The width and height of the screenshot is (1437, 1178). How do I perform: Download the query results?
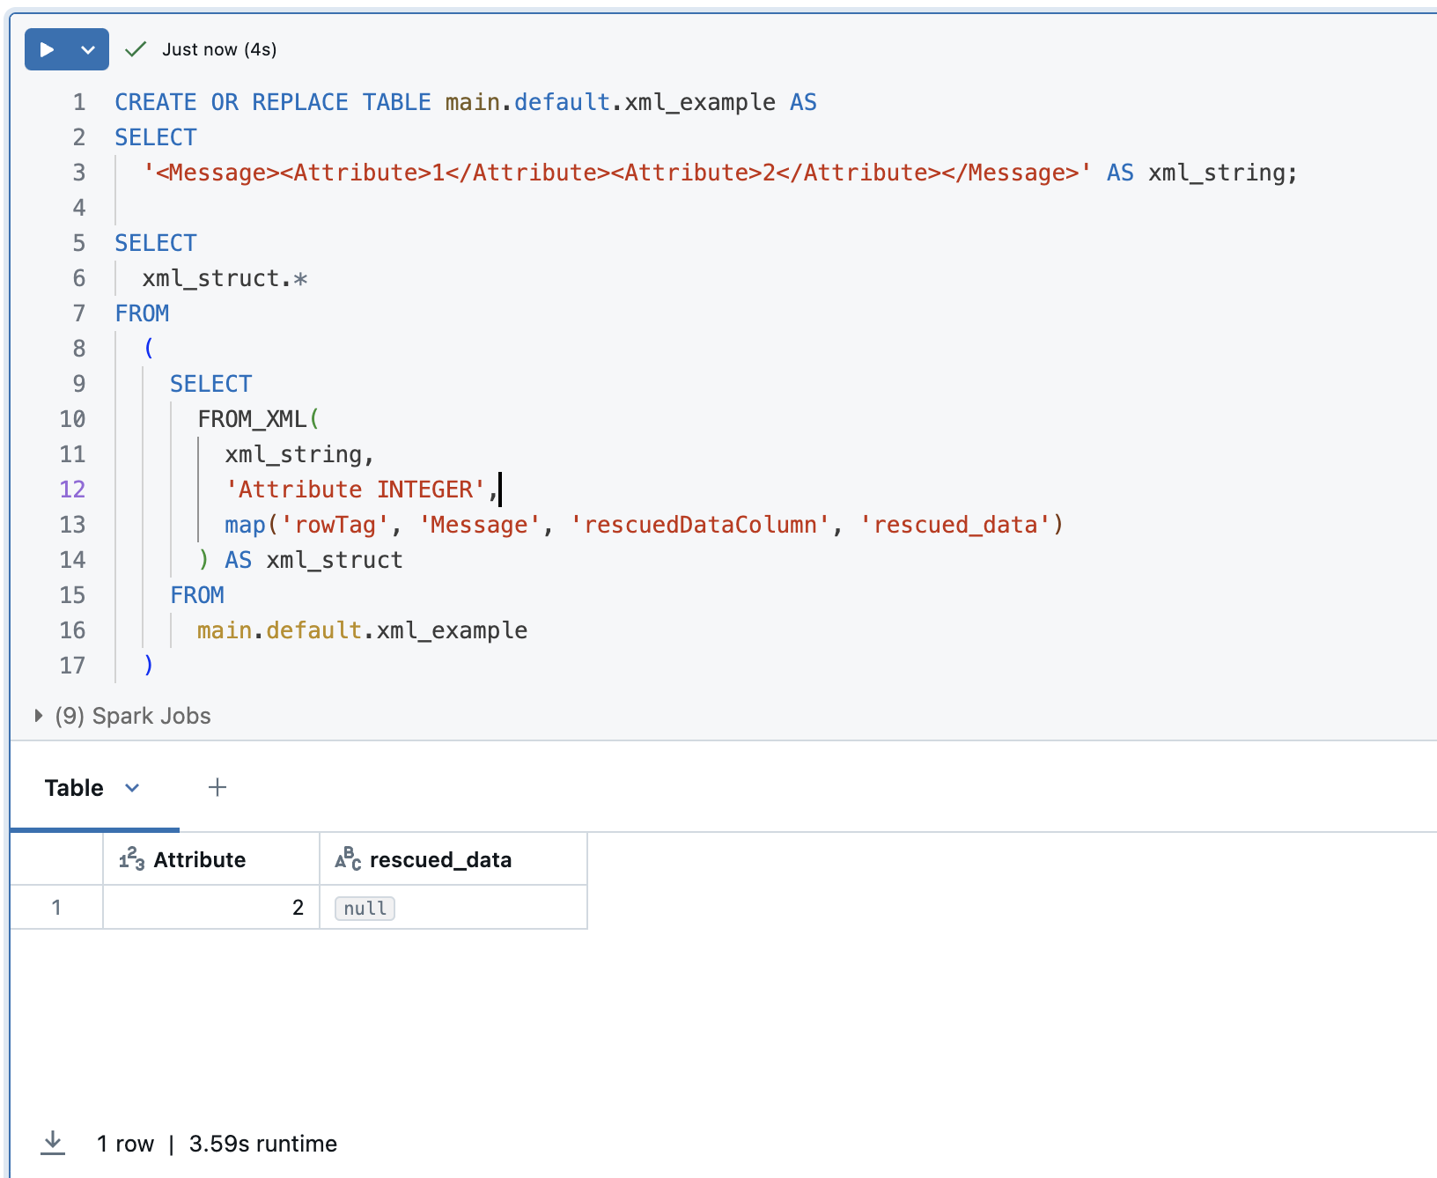[x=53, y=1142]
